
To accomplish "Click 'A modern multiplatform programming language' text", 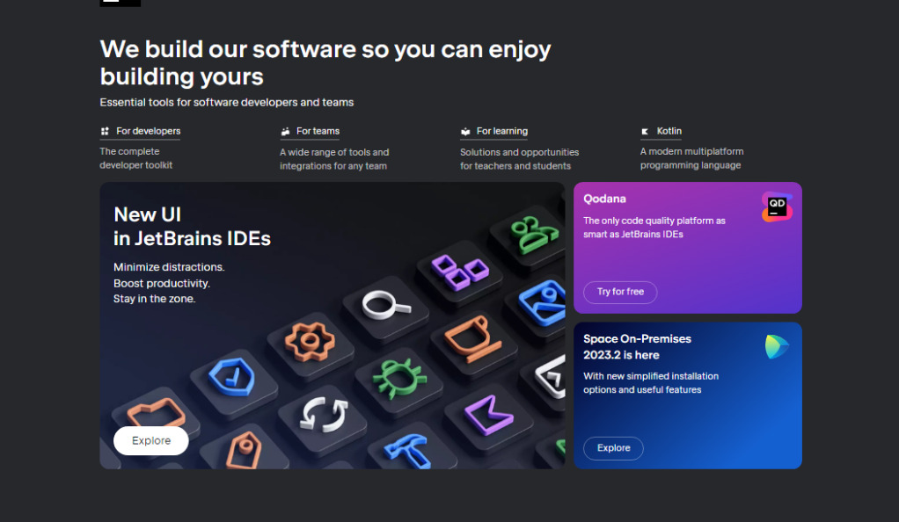I will [x=692, y=158].
